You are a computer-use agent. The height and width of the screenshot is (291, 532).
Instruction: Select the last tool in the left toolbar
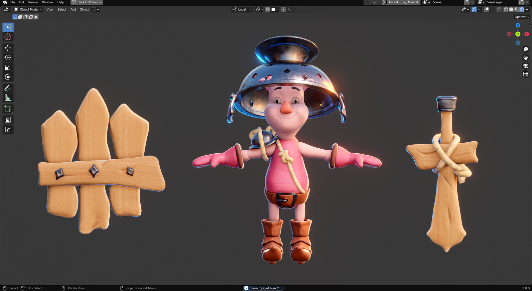pyautogui.click(x=8, y=130)
